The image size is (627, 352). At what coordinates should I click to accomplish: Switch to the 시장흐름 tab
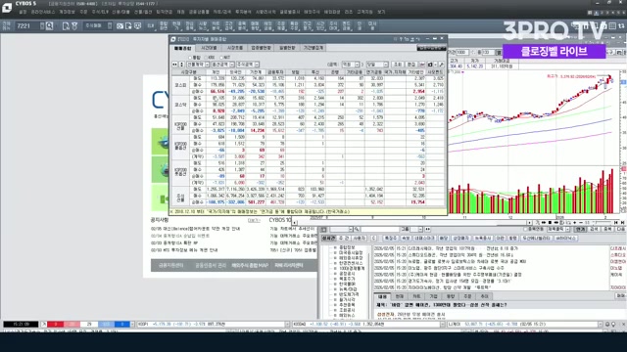tap(235, 48)
